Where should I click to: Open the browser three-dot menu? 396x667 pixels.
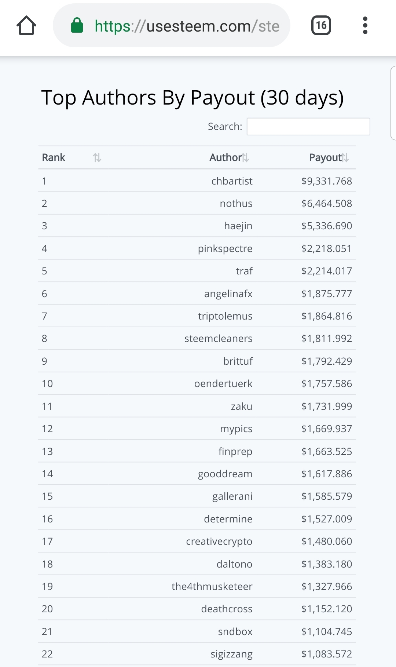(x=365, y=26)
